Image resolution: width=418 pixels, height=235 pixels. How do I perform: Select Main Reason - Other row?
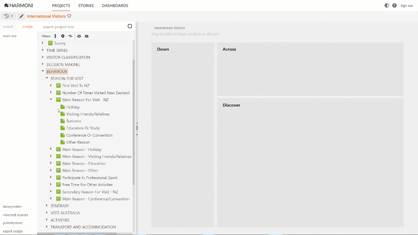[x=80, y=171]
